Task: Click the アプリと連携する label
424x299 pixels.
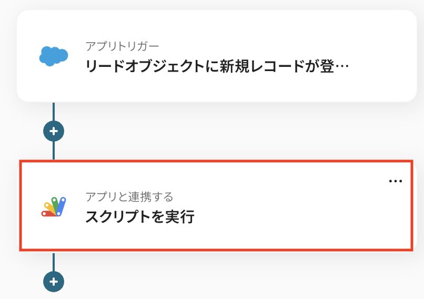Action: (129, 197)
